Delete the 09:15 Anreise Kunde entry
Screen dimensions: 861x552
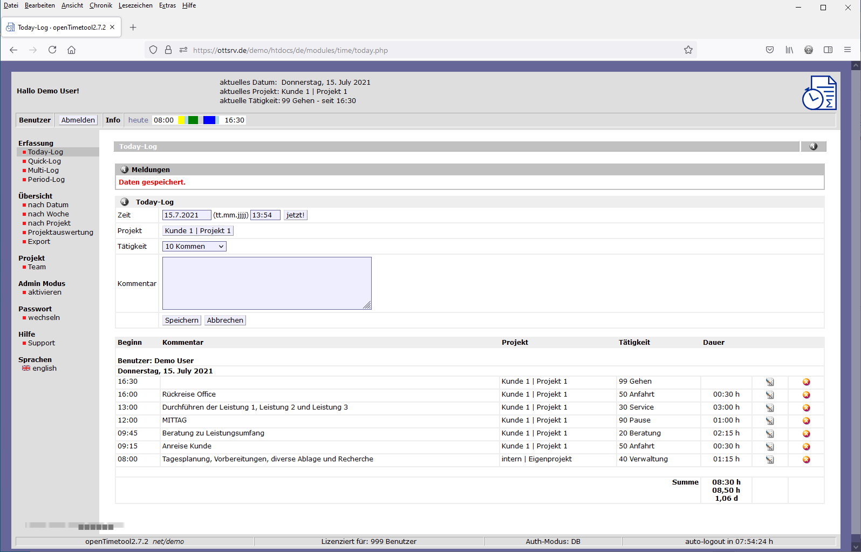click(x=806, y=447)
